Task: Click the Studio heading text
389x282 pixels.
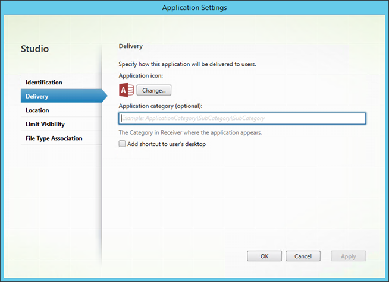Action: pyautogui.click(x=34, y=49)
